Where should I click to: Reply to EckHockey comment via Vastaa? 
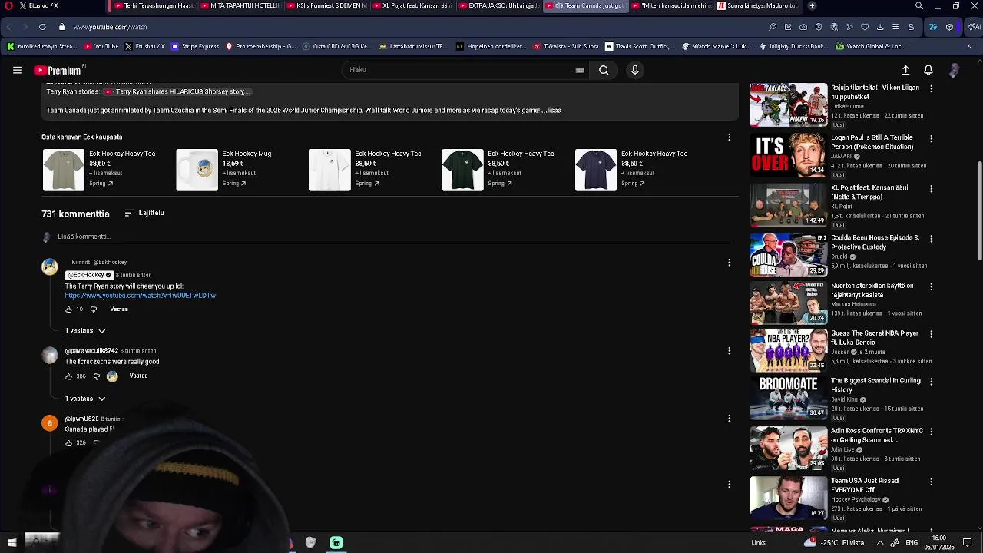pos(119,310)
